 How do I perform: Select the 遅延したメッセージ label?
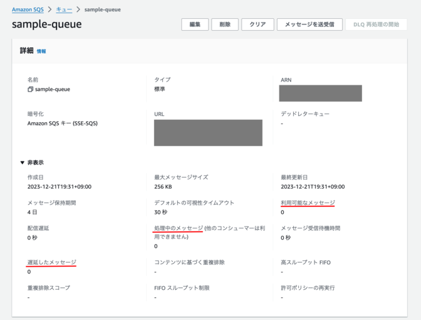(x=52, y=262)
